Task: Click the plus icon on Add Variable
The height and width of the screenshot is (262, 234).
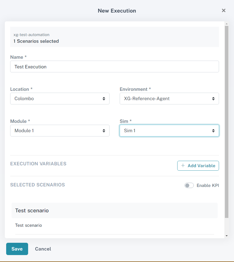Action: point(183,166)
